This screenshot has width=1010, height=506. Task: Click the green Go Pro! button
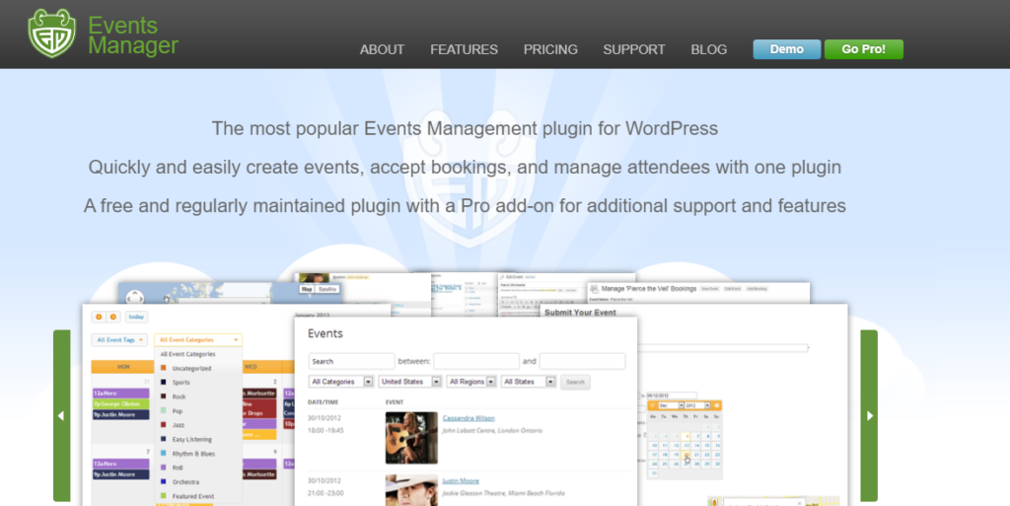point(863,49)
